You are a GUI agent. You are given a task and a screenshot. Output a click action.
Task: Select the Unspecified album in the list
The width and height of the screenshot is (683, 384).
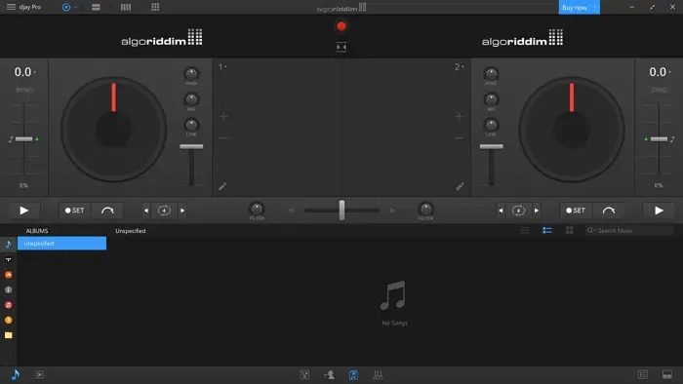(x=61, y=244)
